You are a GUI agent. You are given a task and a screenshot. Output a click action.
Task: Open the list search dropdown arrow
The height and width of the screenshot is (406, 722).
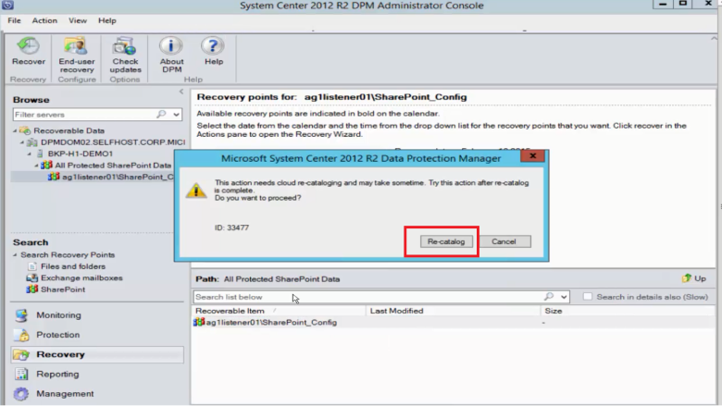(564, 297)
